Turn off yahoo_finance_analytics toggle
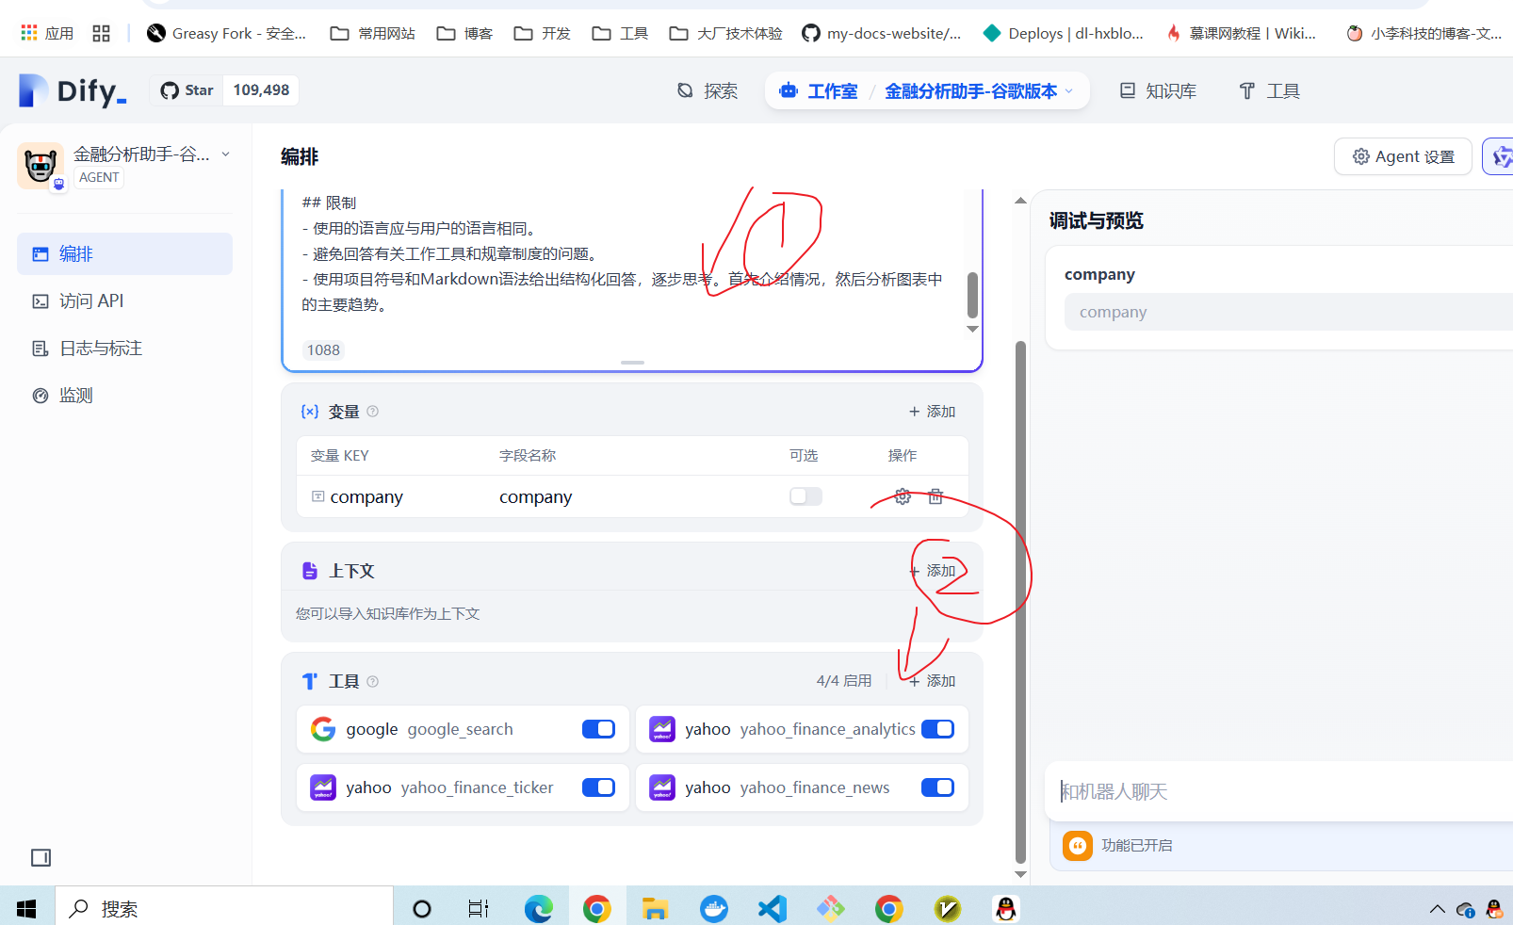Viewport: 1513px width, 925px height. 937,729
